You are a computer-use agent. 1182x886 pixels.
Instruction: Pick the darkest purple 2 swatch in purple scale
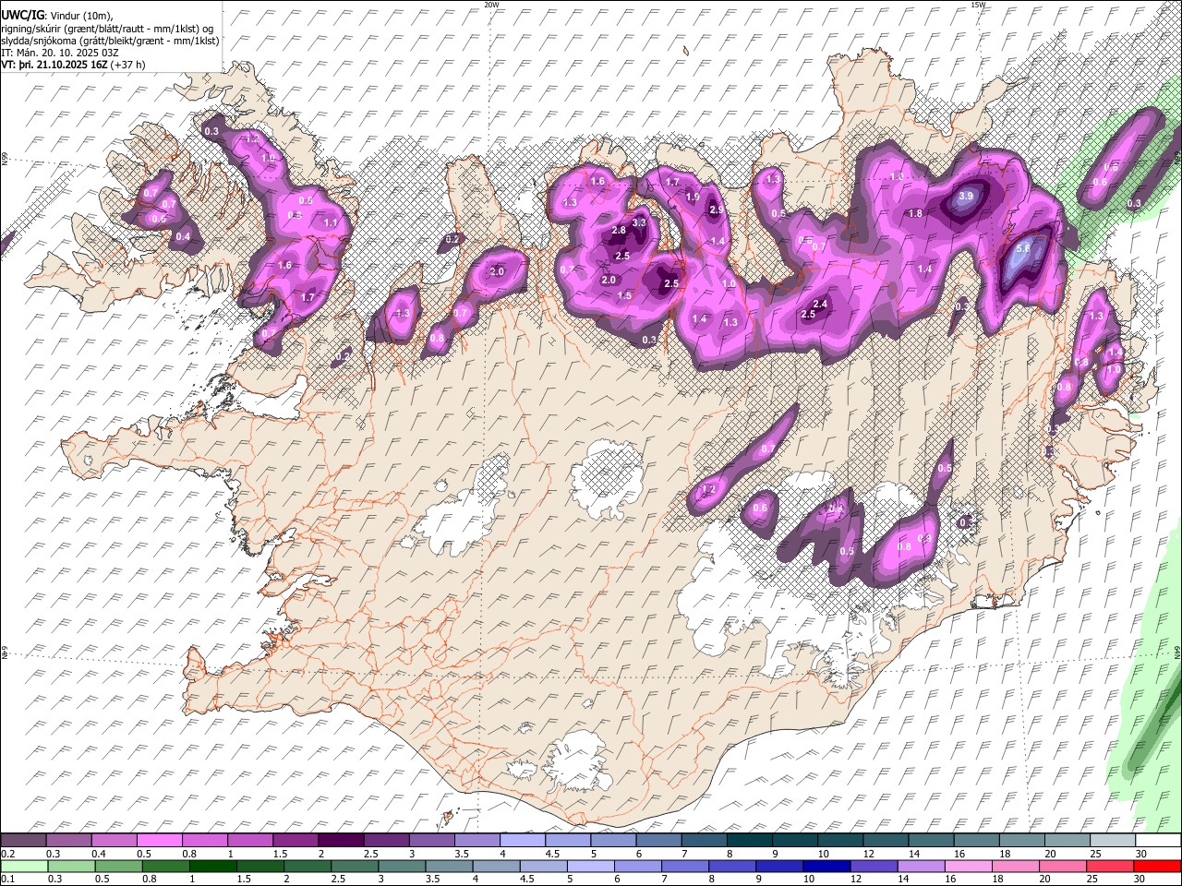(x=340, y=841)
